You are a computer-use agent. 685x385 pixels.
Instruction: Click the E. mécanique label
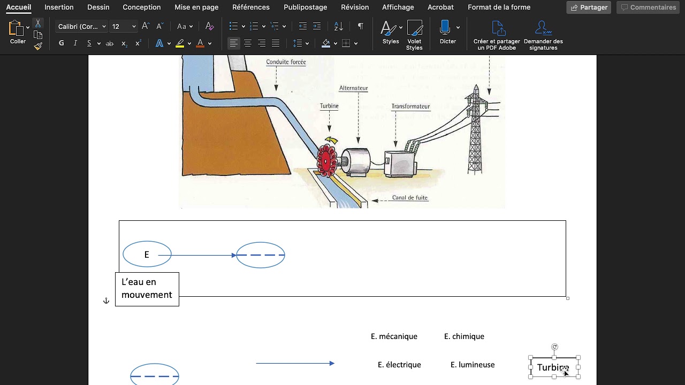[x=394, y=336]
